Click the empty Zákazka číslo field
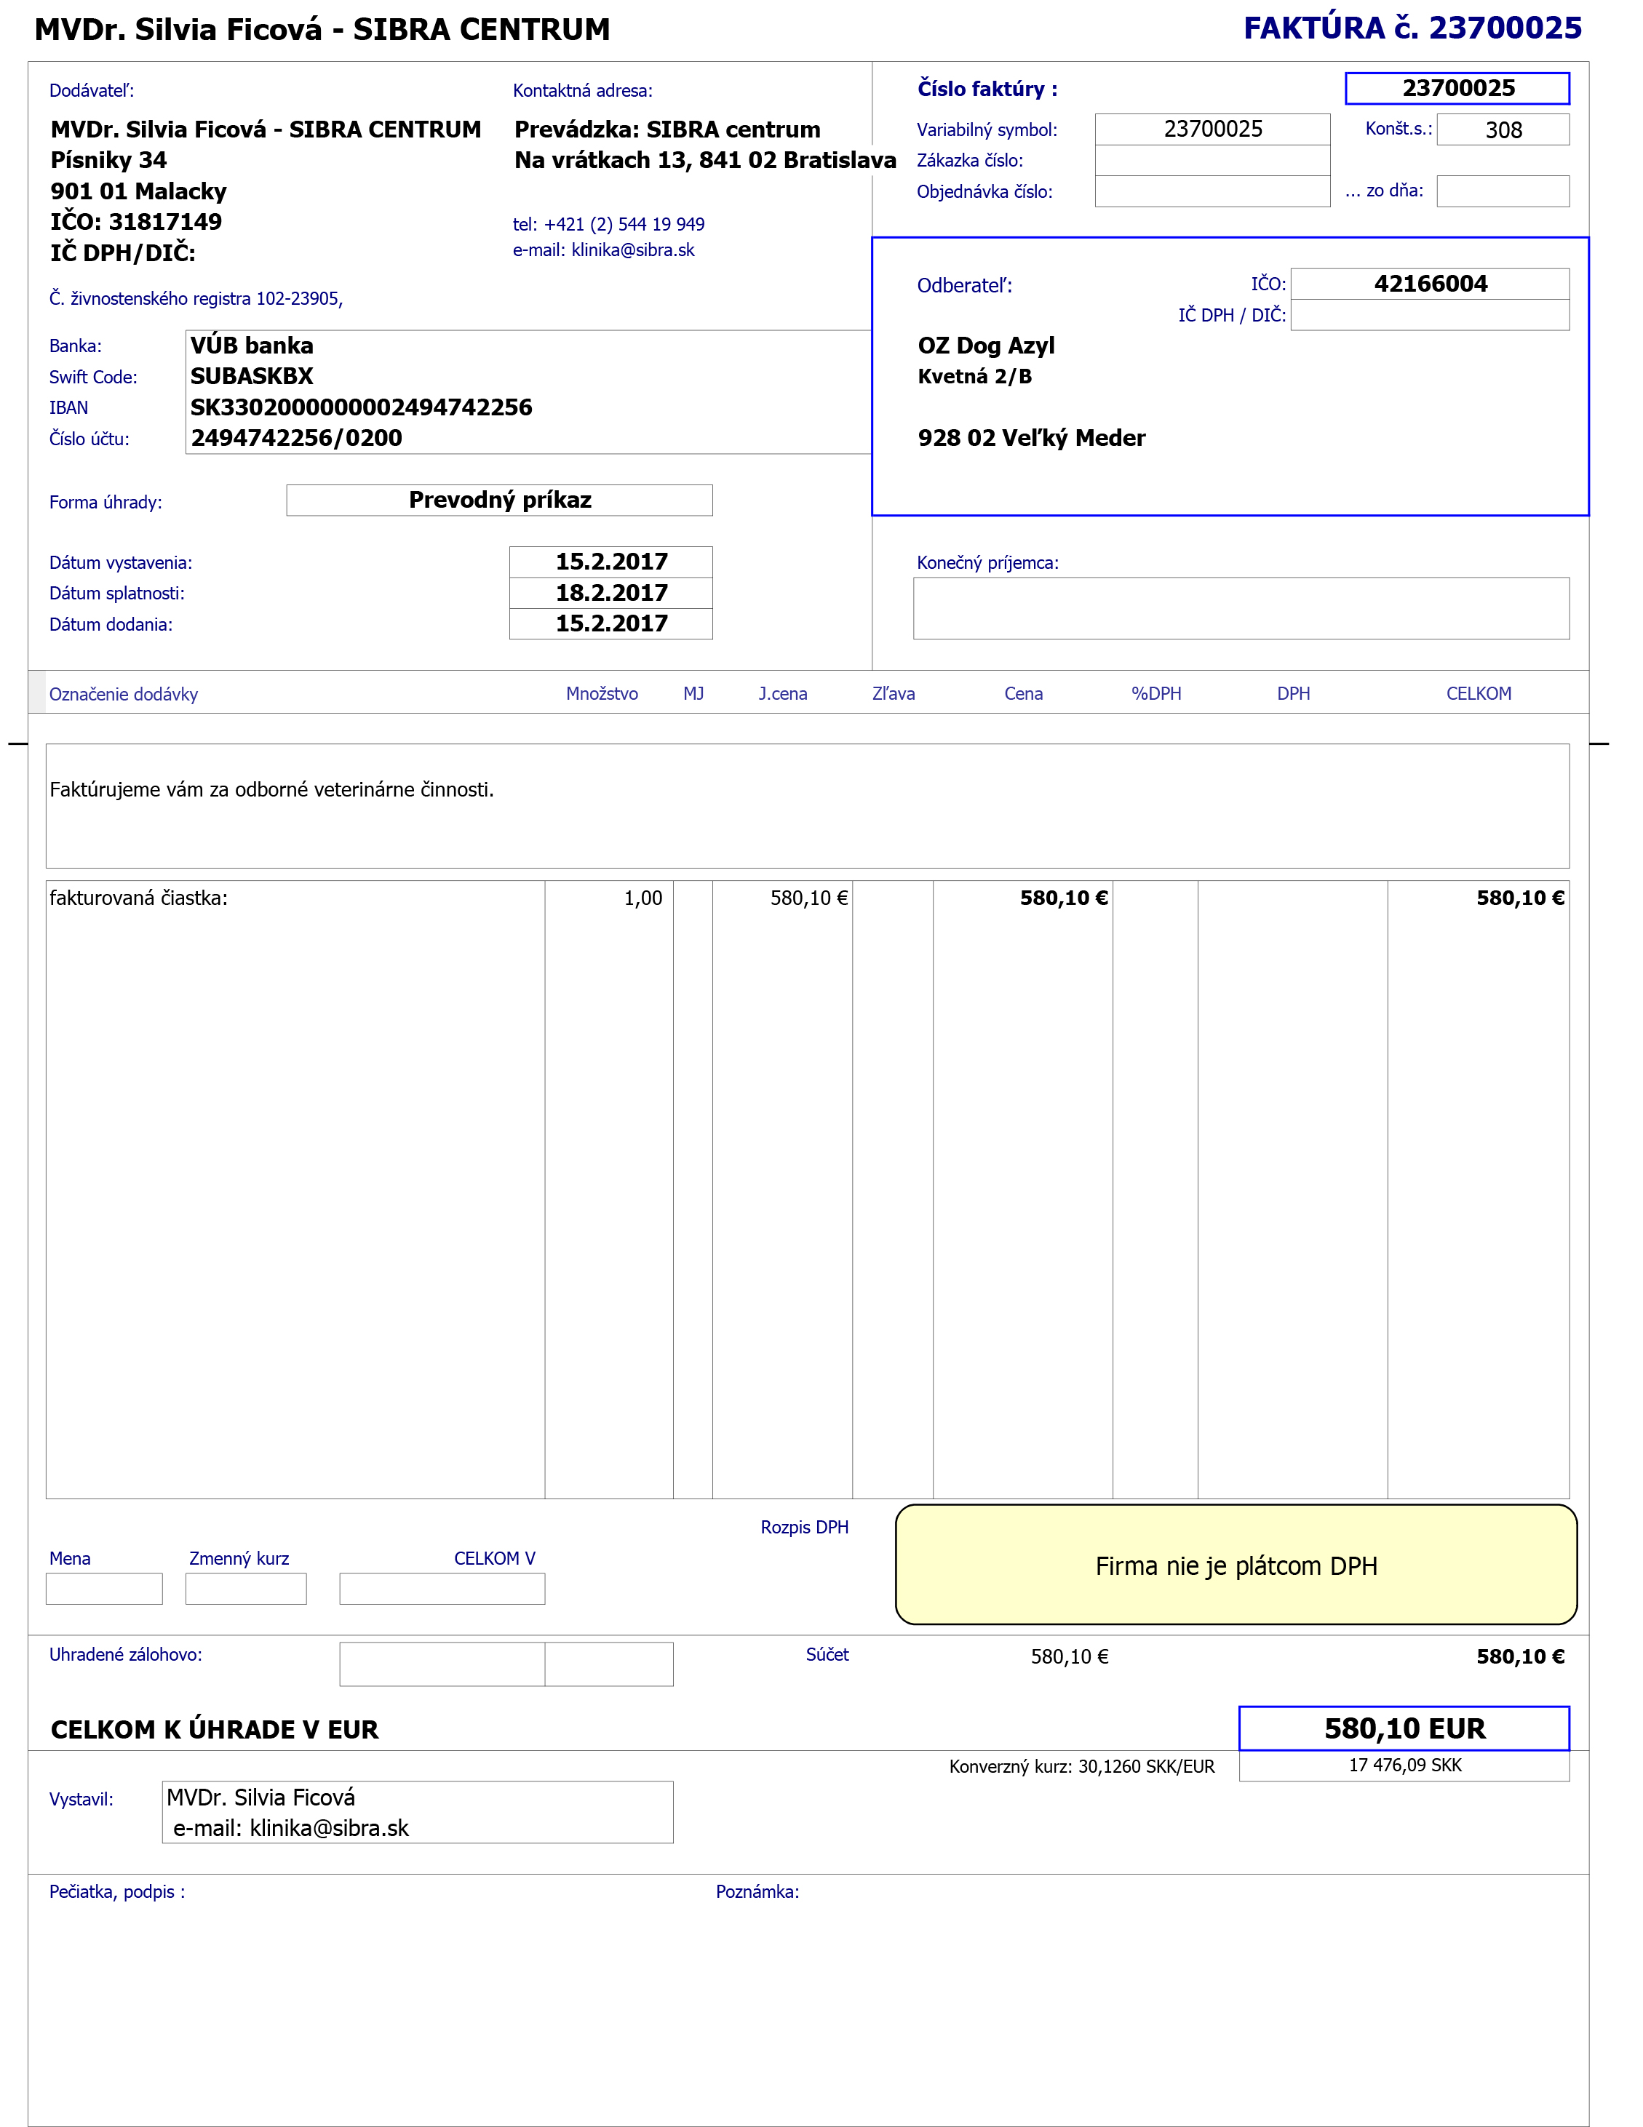This screenshot has height=2127, width=1643. click(x=1212, y=161)
